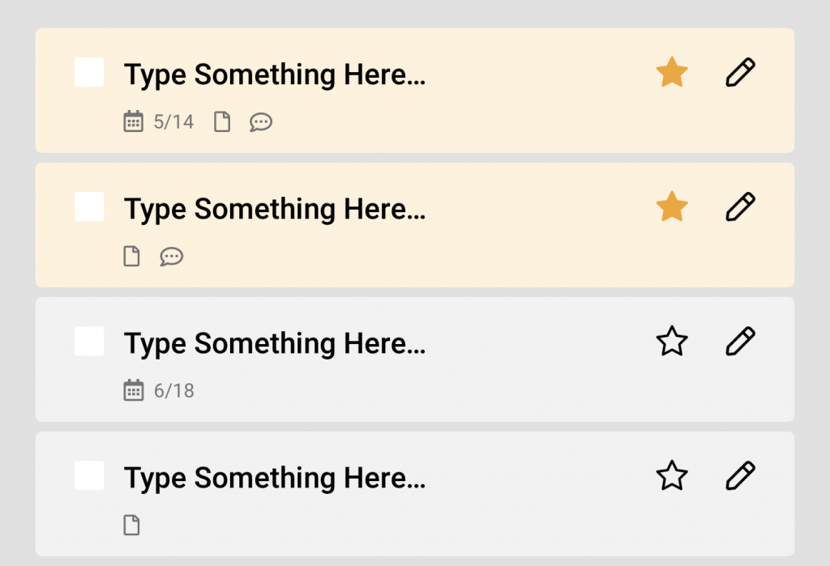The image size is (830, 566).
Task: Click the file icon on the second highlighted task
Action: click(131, 257)
